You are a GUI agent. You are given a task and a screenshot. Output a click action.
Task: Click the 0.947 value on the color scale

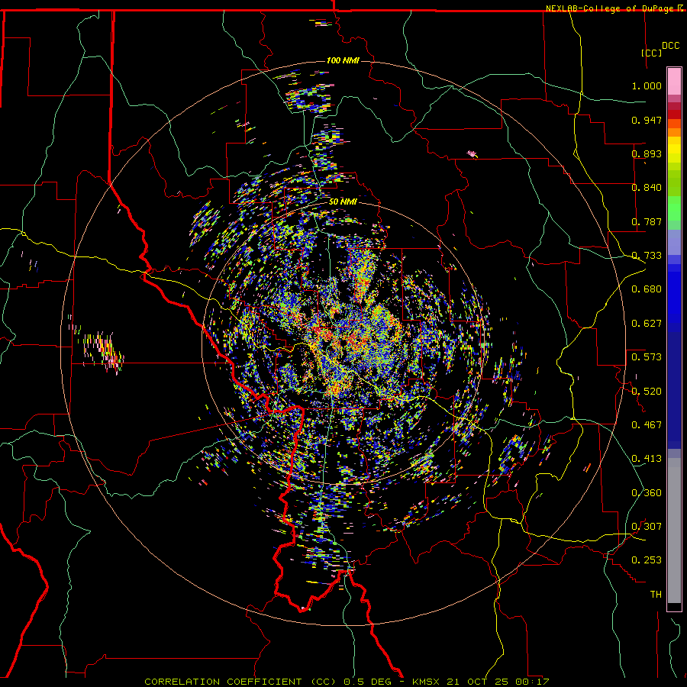coord(647,120)
